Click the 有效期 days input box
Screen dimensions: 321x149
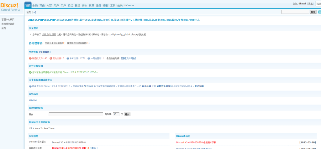tap(116, 114)
